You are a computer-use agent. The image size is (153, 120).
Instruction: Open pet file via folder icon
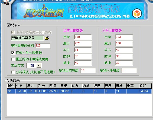click(47, 38)
